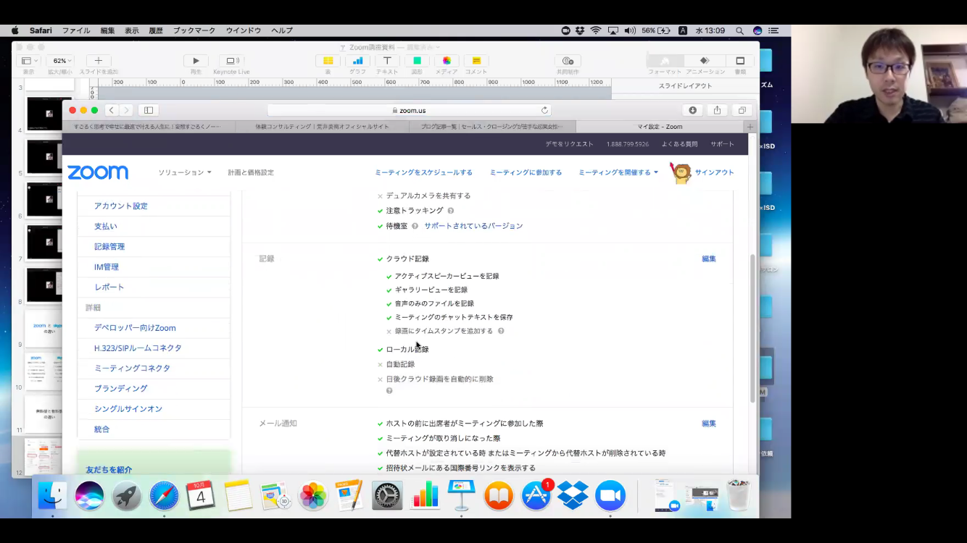Click the サポートされているバージョン link
Viewport: 967px width, 543px height.
[x=473, y=226]
